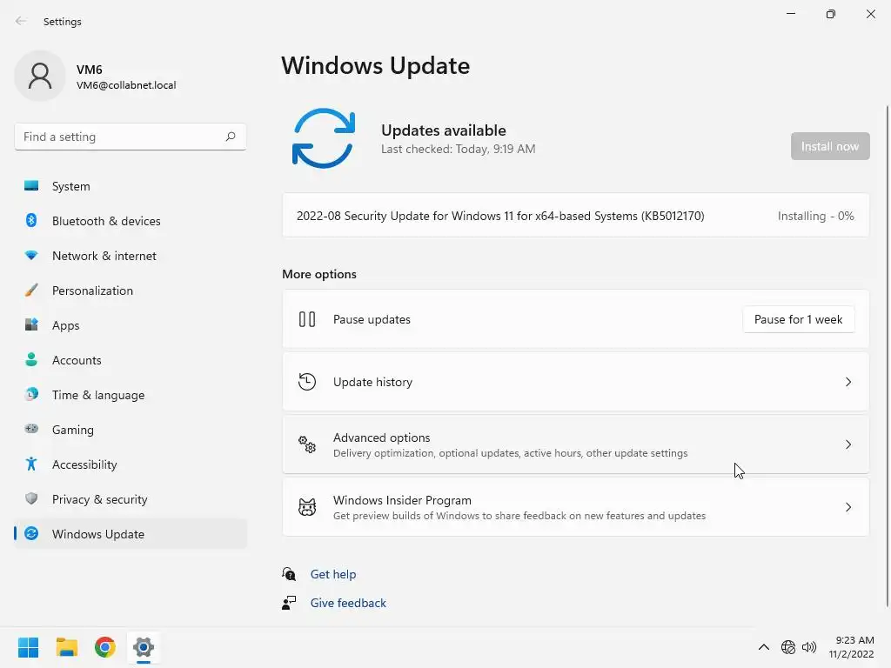Viewport: 891px width, 668px height.
Task: Open the Give feedback link
Action: tap(348, 603)
